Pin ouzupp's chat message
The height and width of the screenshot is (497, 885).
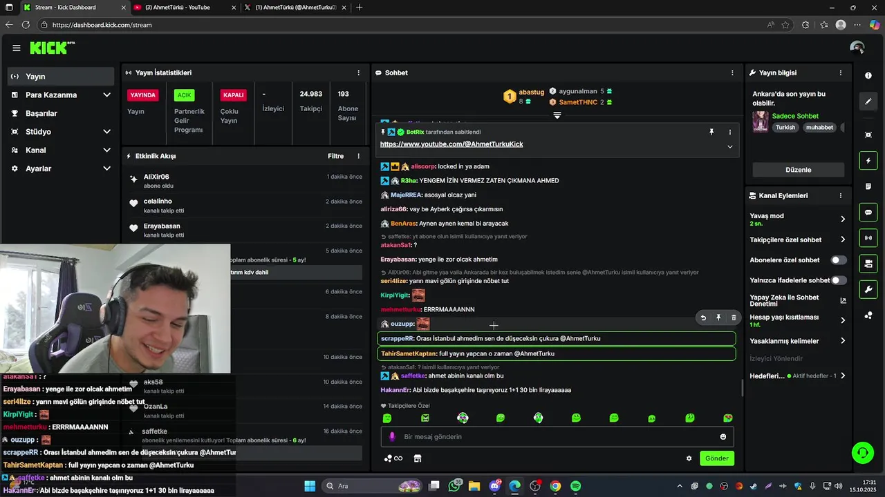[x=718, y=318]
